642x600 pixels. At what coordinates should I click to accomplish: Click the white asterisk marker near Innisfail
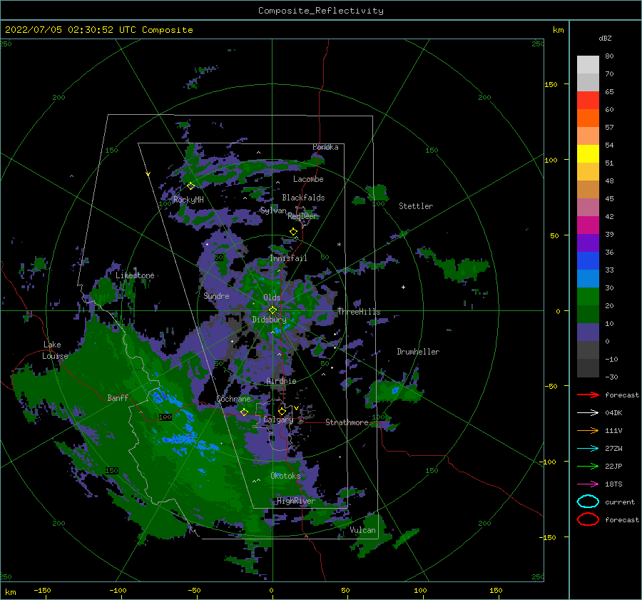(339, 245)
